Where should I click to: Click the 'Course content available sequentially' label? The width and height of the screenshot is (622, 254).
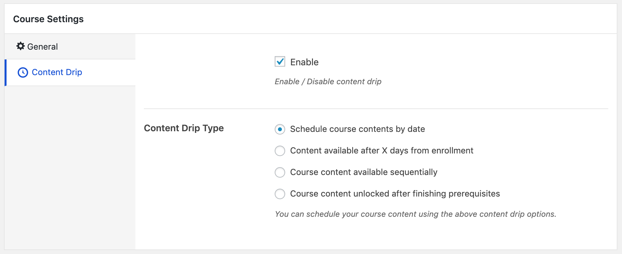(364, 172)
